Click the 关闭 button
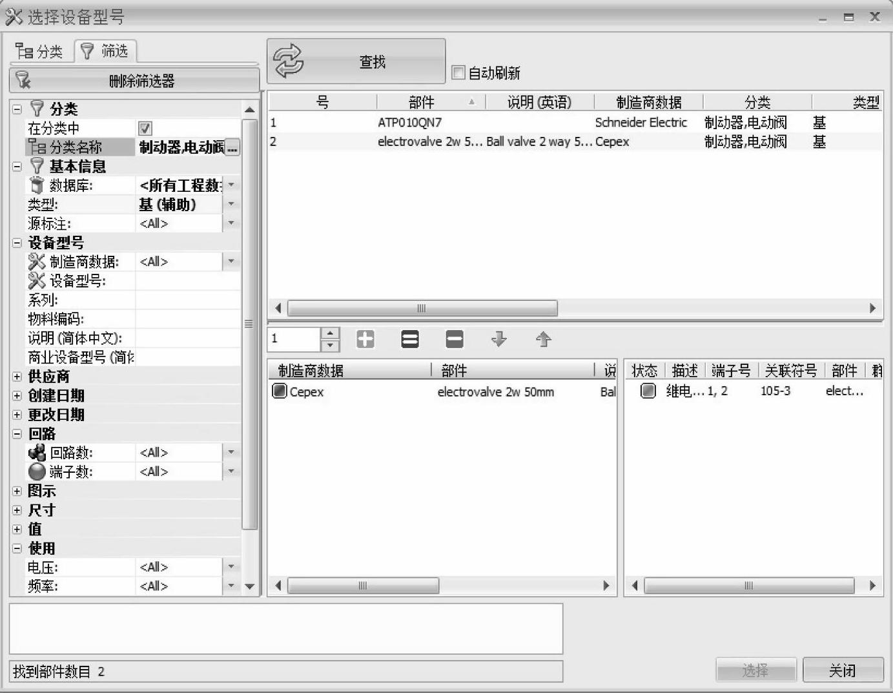Viewport: 893px width, 693px height. pyautogui.click(x=843, y=670)
